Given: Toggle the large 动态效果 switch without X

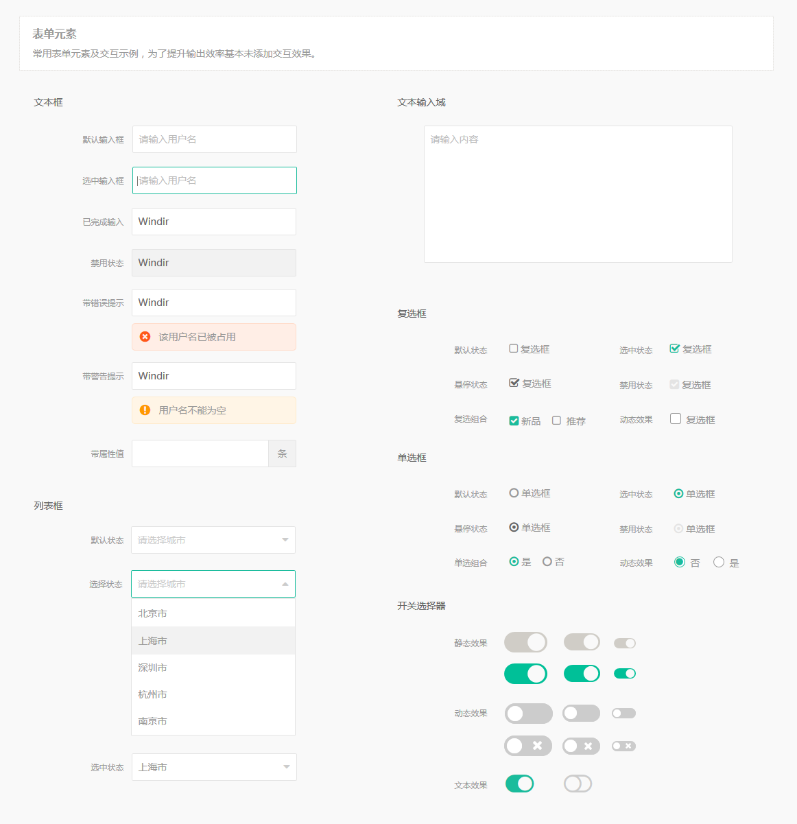Looking at the screenshot, I should point(528,714).
